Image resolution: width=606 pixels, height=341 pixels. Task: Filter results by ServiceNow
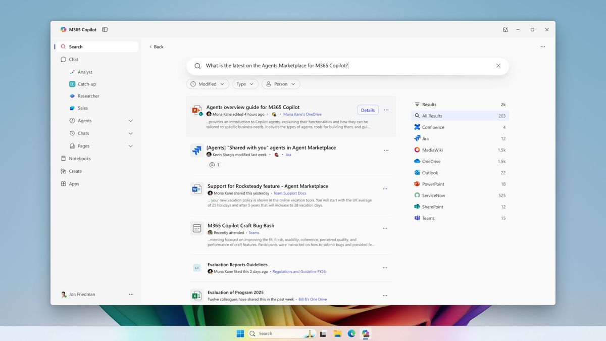click(434, 195)
